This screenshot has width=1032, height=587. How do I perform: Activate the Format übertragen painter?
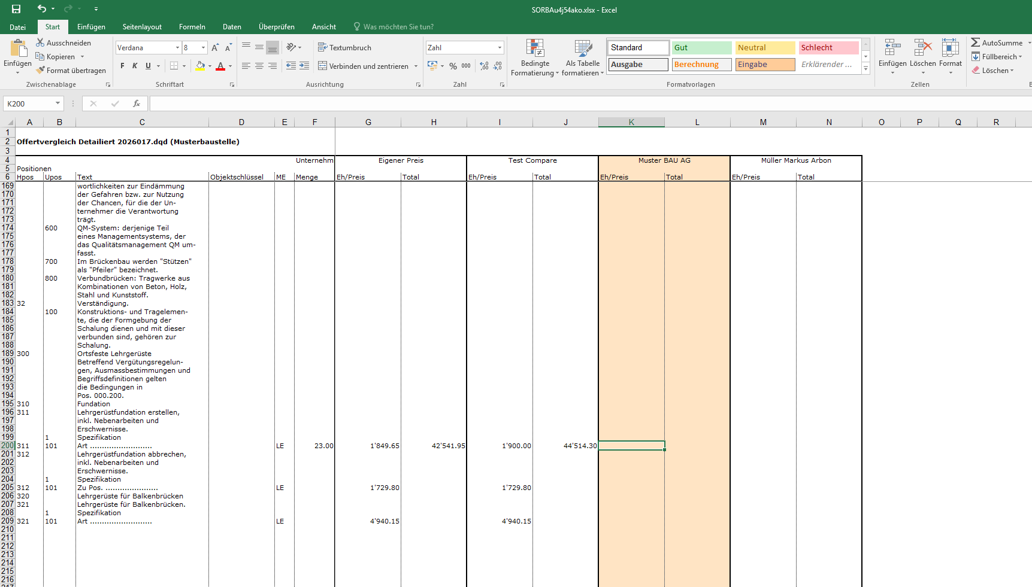(71, 71)
